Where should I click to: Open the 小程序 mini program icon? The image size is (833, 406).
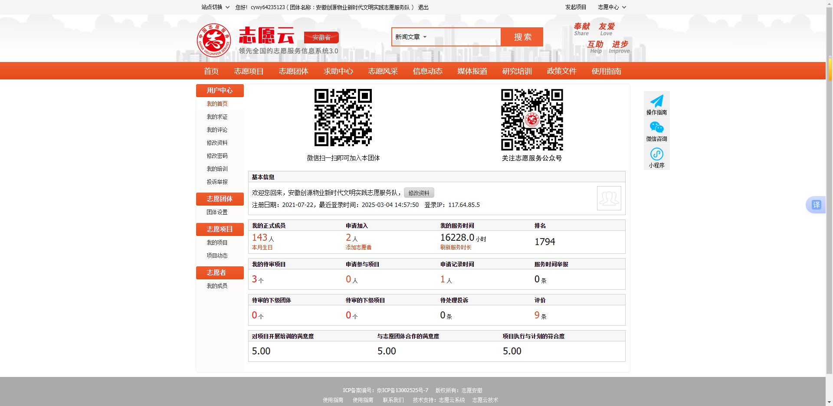[656, 154]
